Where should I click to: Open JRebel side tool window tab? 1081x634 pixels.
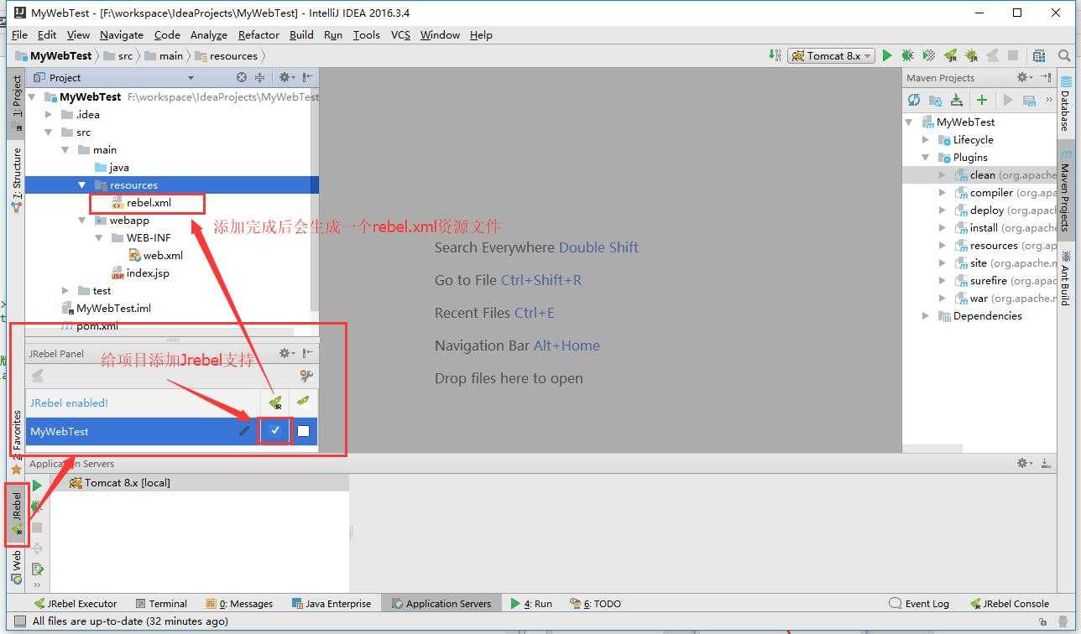pyautogui.click(x=17, y=514)
